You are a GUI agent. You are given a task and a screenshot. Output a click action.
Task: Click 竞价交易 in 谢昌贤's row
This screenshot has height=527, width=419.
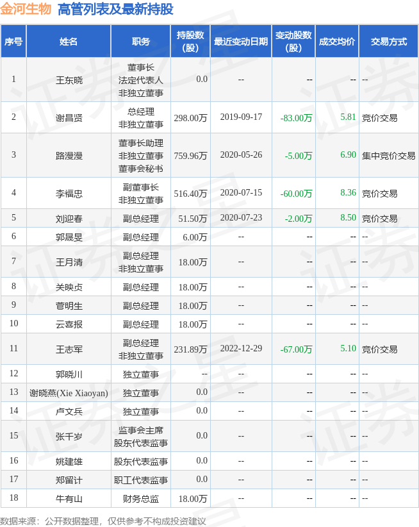click(379, 117)
